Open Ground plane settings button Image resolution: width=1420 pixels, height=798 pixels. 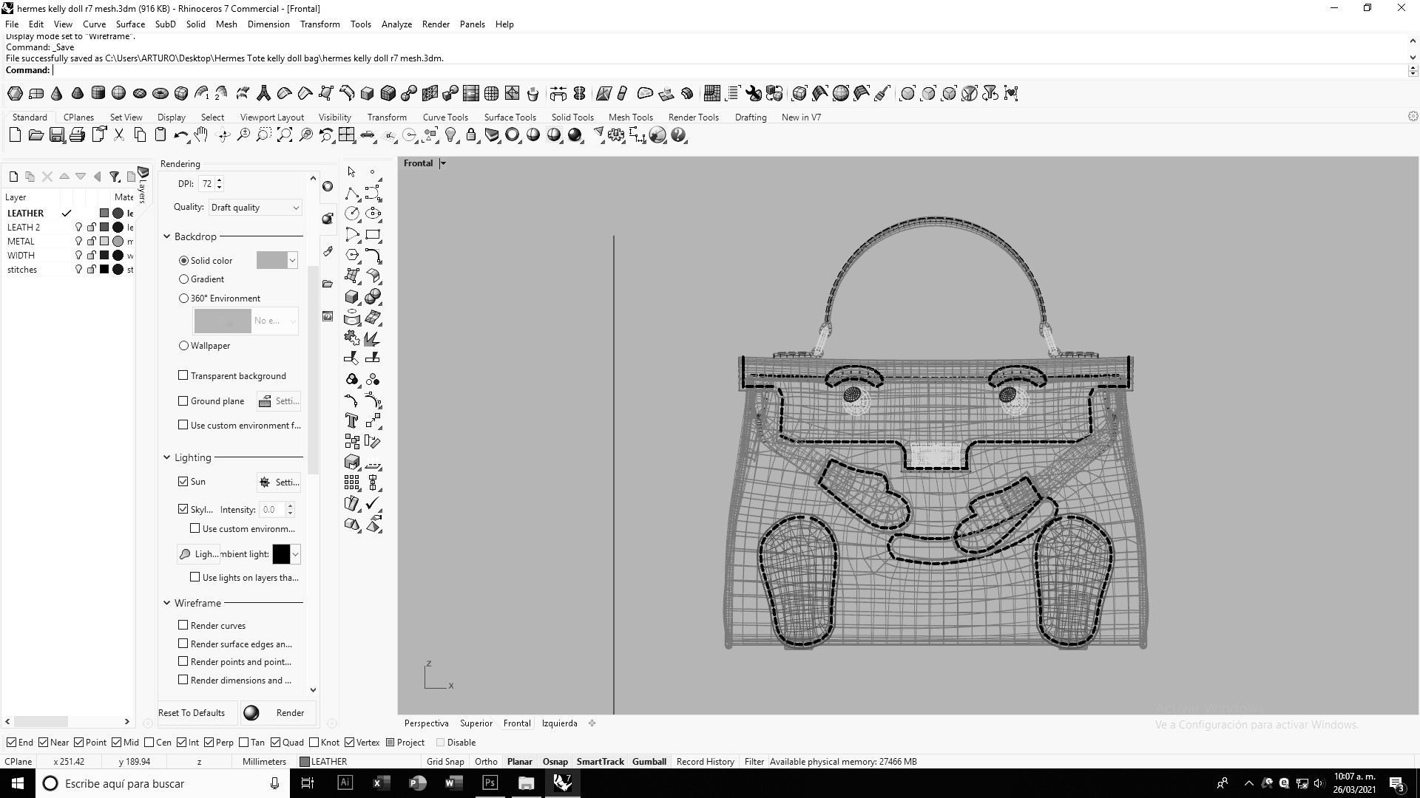pyautogui.click(x=279, y=401)
